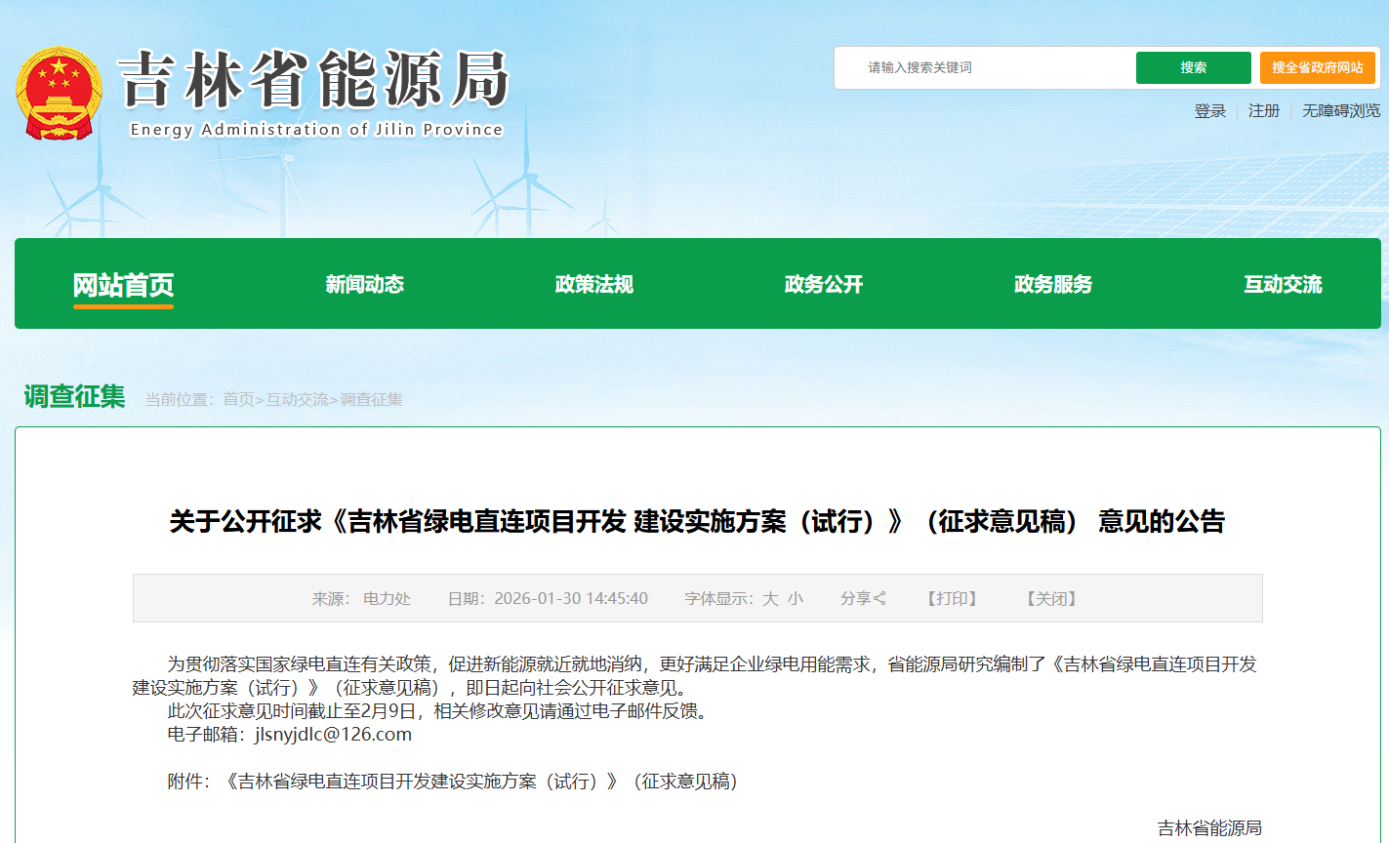
Task: Go to 网站首页 in the navigation bar
Action: [123, 285]
